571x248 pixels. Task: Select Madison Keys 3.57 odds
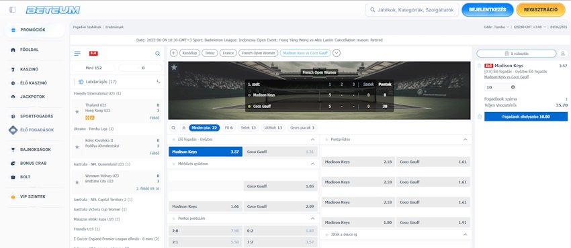(x=206, y=151)
